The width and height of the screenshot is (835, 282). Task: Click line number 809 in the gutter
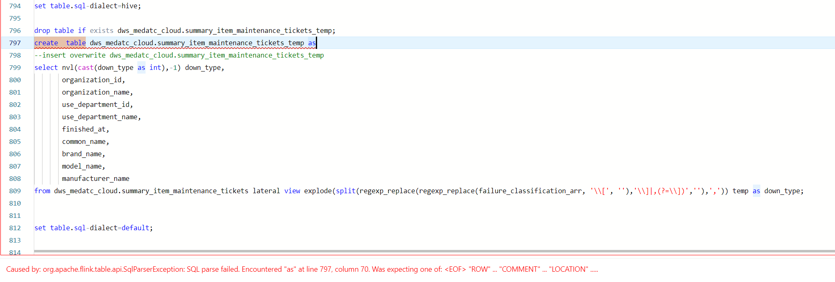(15, 191)
